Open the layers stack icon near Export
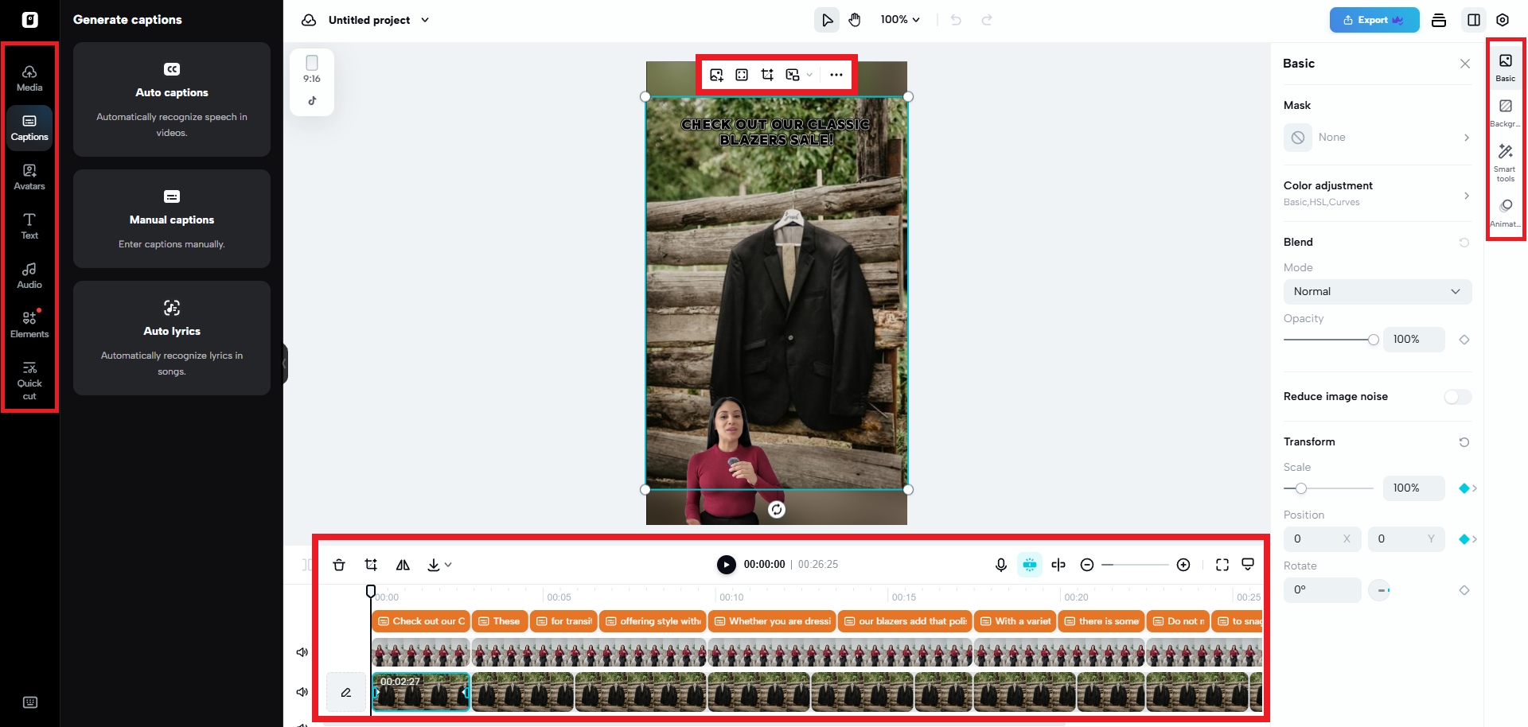This screenshot has height=727, width=1528. pos(1439,20)
